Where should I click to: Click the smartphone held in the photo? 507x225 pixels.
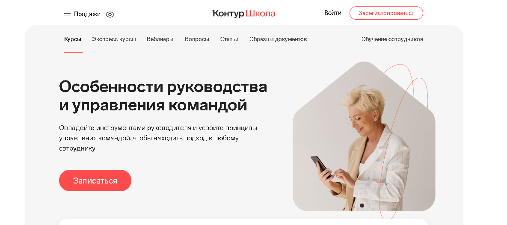click(321, 166)
